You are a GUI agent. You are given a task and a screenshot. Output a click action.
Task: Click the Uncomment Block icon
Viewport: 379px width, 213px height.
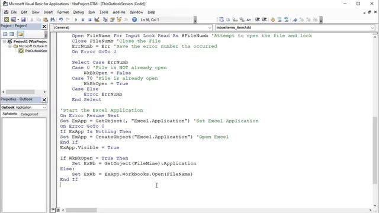tap(286, 20)
